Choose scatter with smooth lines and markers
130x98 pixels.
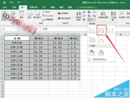click(x=101, y=30)
